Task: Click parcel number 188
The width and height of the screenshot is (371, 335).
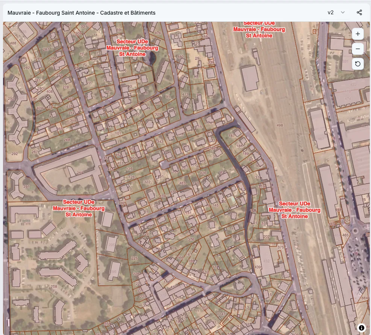Action: (239, 146)
